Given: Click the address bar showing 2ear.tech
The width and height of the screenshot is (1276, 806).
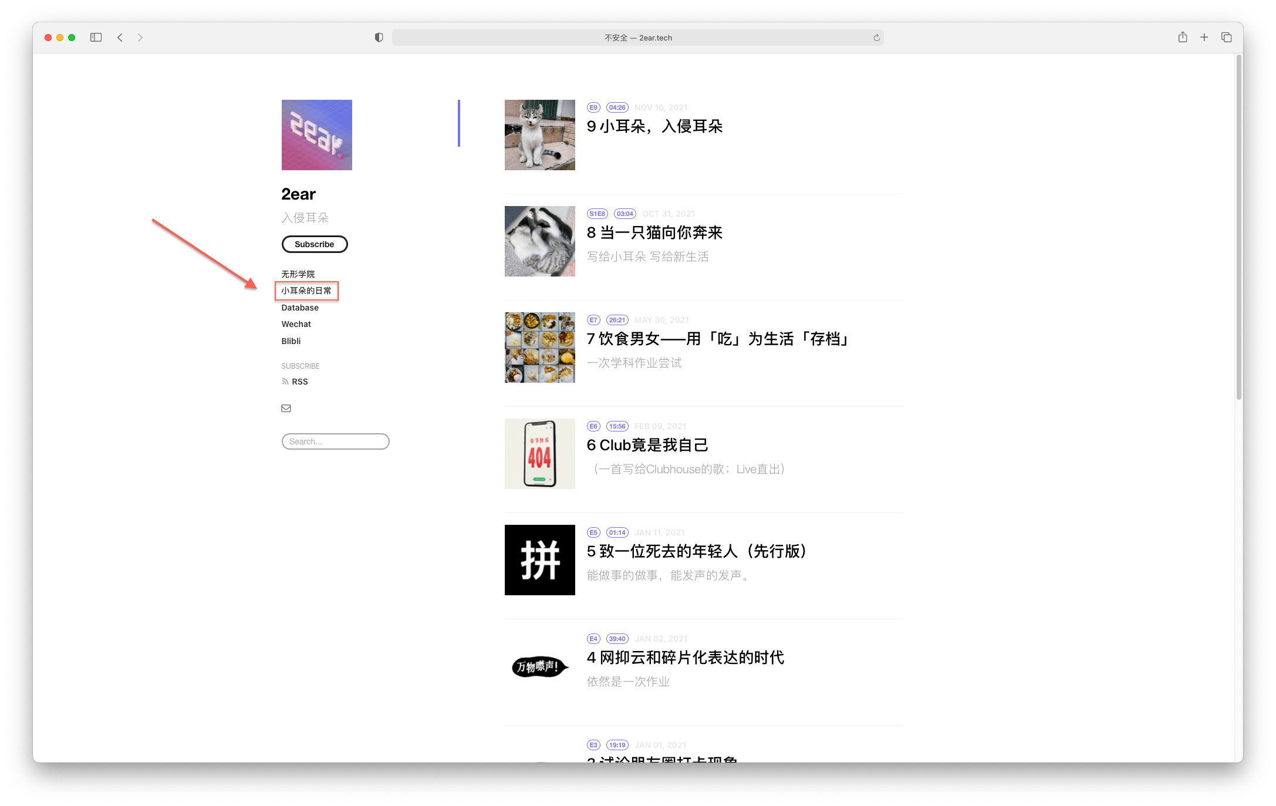Looking at the screenshot, I should pos(638,38).
